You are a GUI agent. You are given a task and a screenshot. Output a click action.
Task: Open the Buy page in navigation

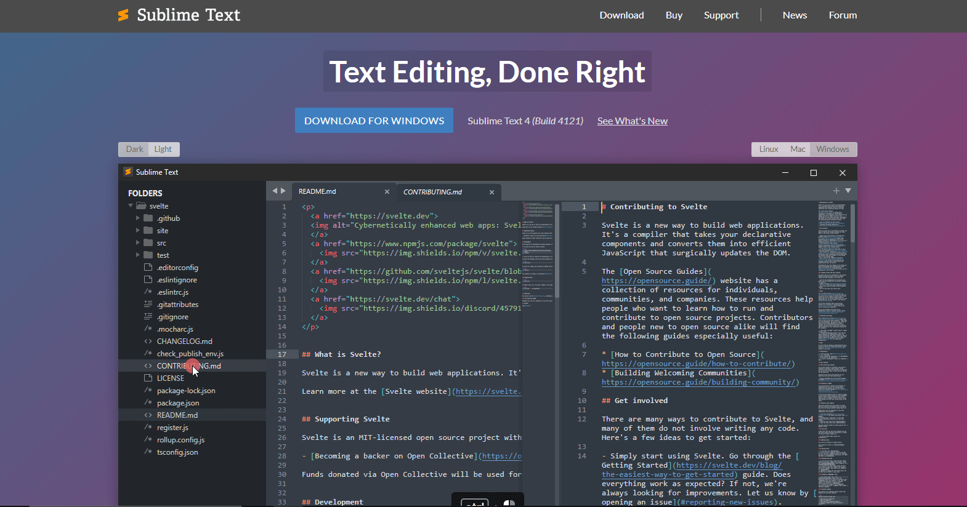(x=674, y=15)
